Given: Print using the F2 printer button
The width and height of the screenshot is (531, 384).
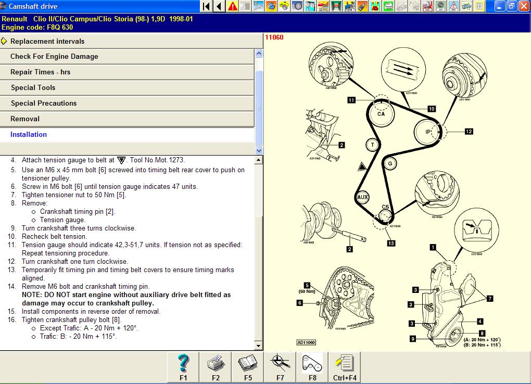Looking at the screenshot, I should tap(216, 367).
